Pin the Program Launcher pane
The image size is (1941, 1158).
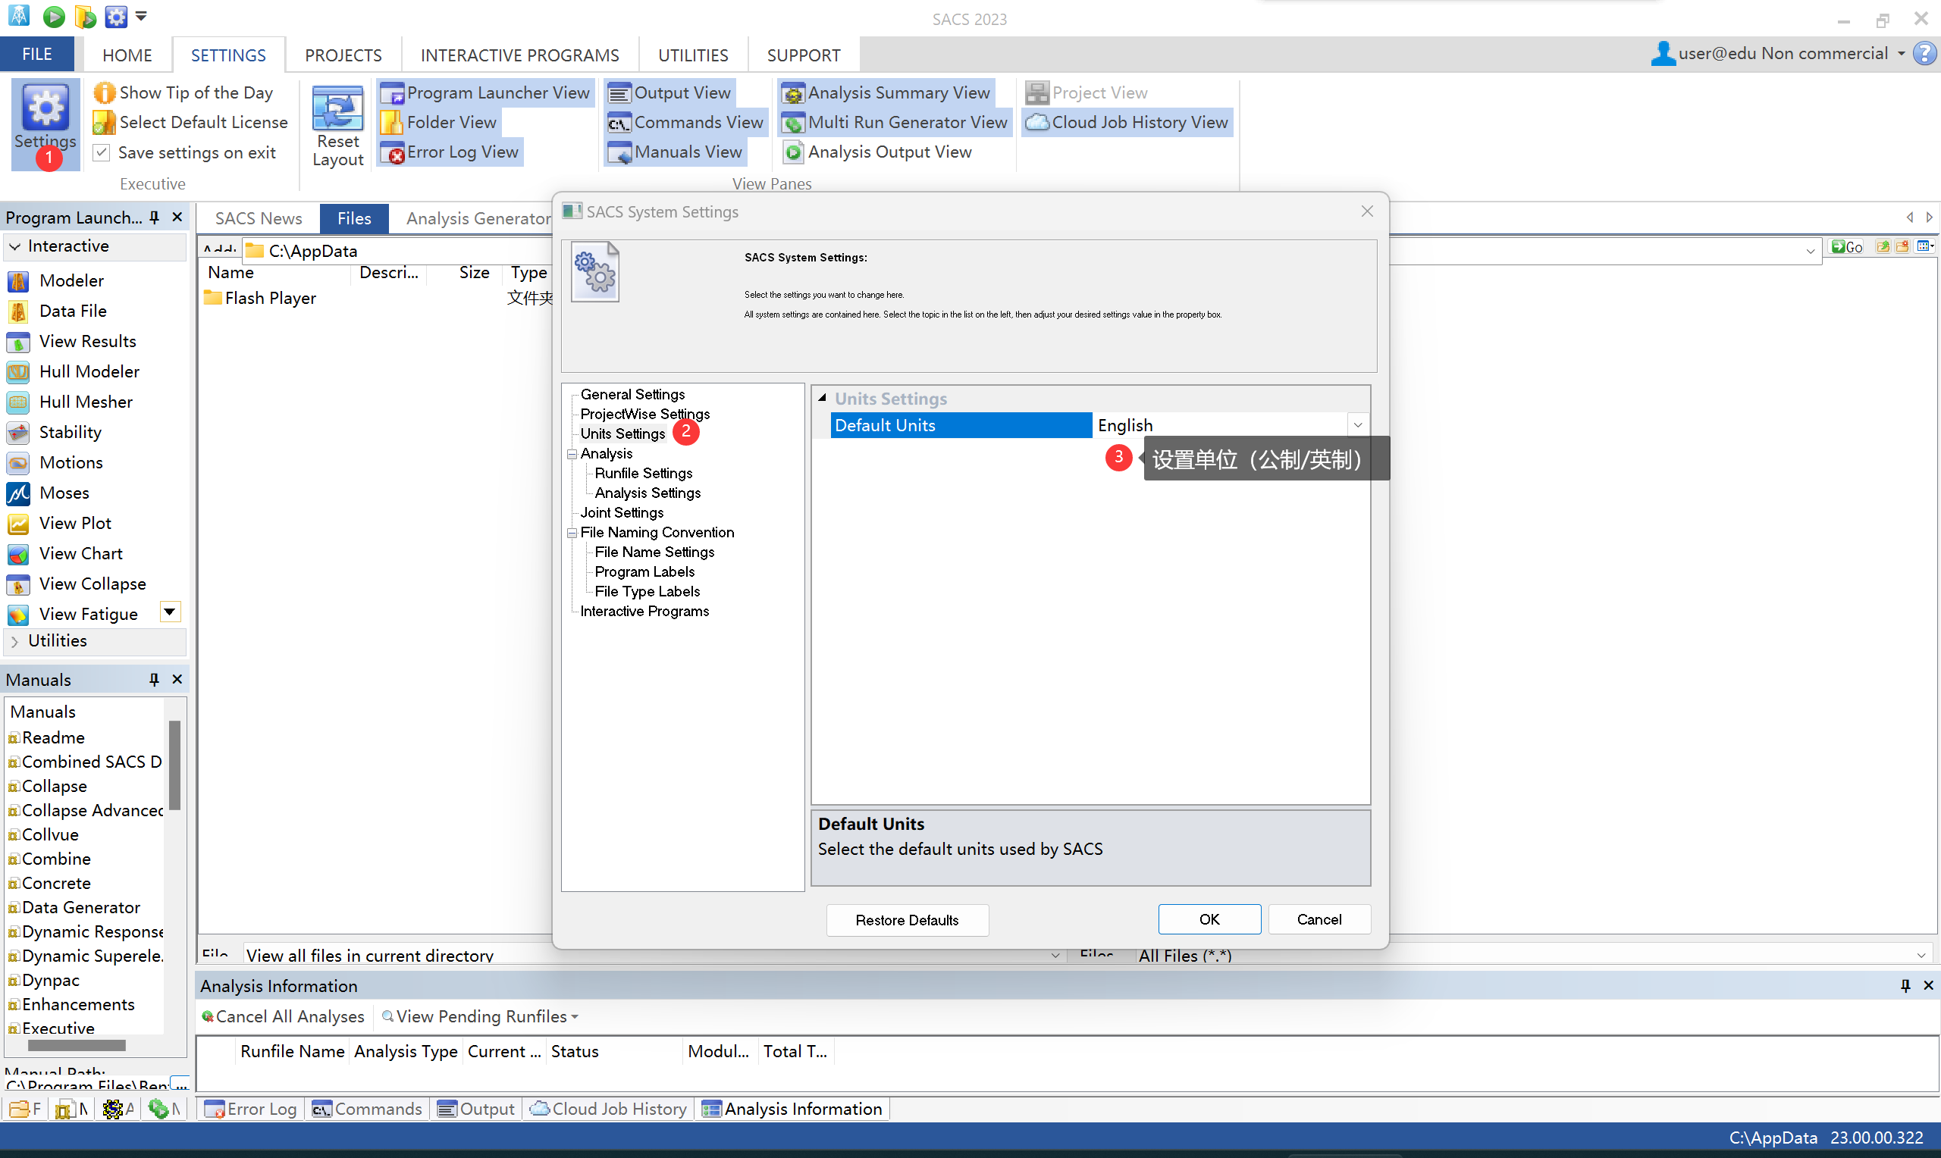[x=155, y=218]
